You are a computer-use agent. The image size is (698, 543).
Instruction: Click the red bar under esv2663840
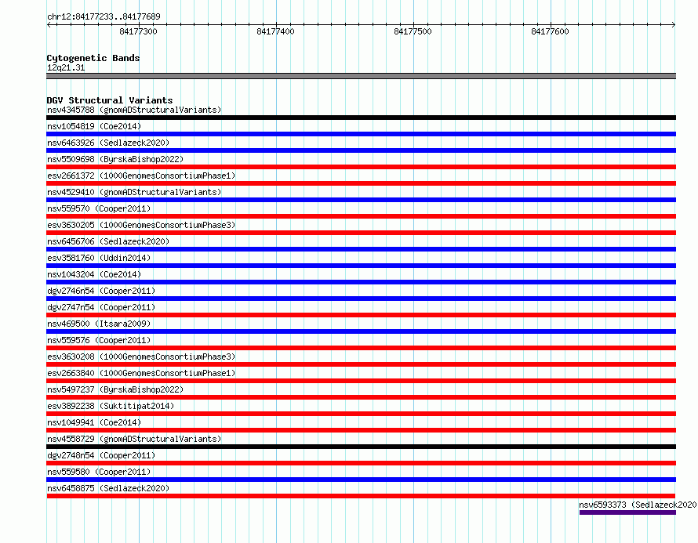click(361, 381)
